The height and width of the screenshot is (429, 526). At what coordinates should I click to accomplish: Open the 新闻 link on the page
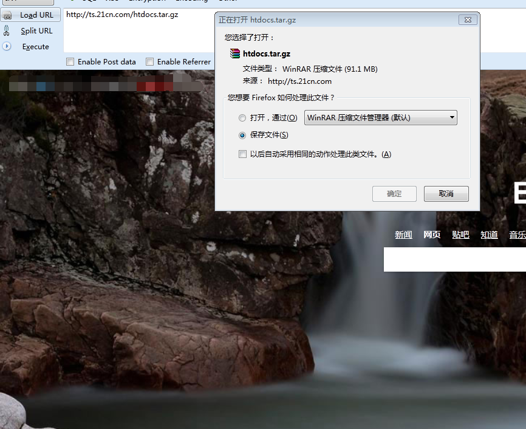click(403, 235)
